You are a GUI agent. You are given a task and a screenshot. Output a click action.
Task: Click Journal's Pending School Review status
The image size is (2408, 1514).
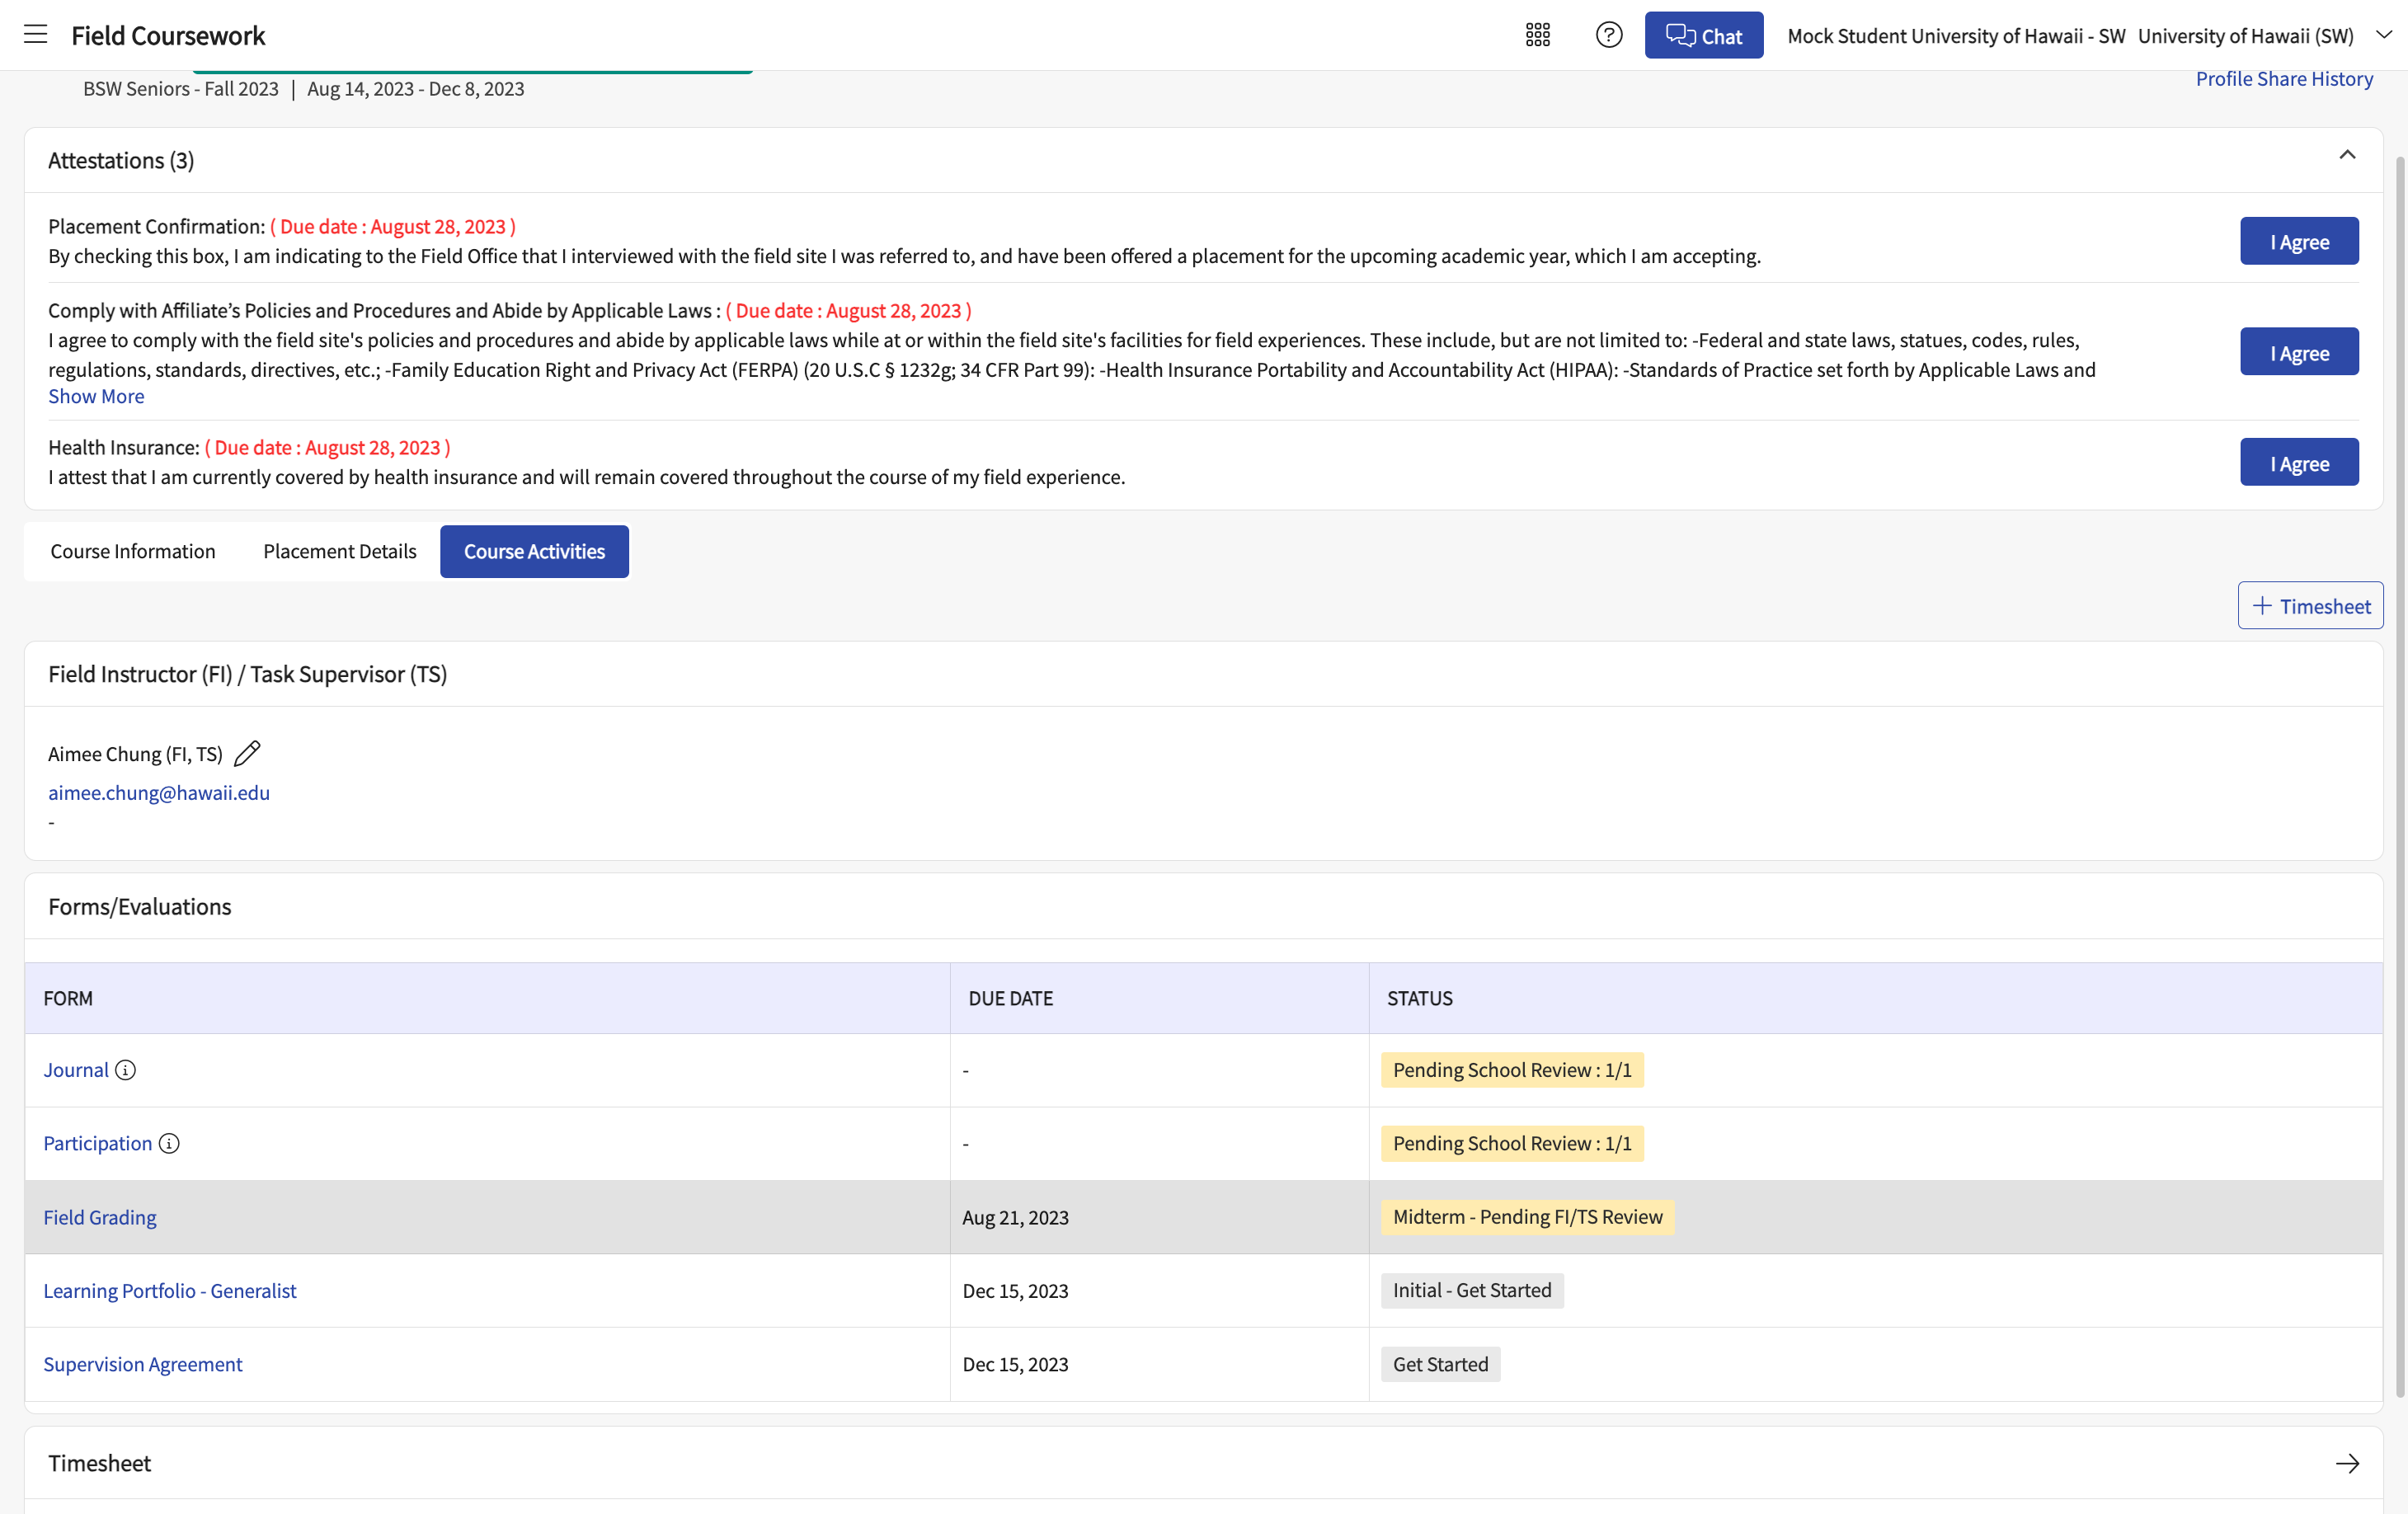tap(1512, 1070)
